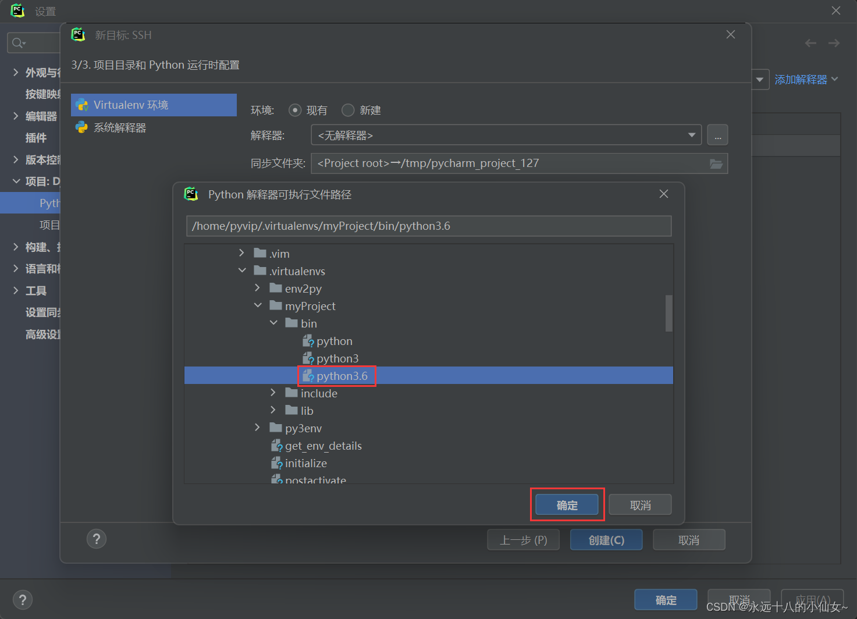Click the initialize file icon
The height and width of the screenshot is (619, 857).
pos(277,464)
